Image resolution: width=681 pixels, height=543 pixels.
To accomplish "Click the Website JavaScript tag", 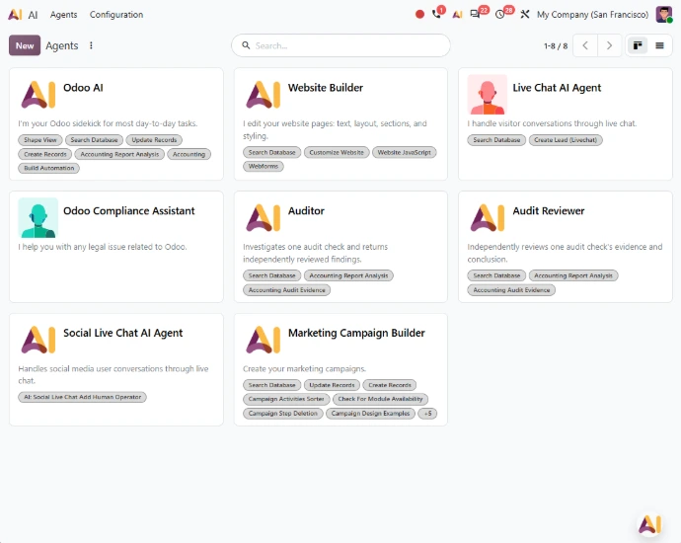I will (405, 152).
